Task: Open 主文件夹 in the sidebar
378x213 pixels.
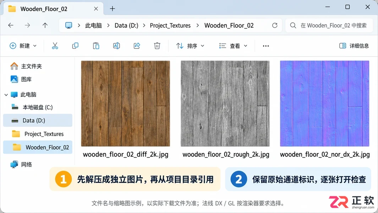Action: point(26,66)
